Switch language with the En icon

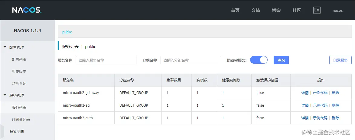click(x=317, y=10)
